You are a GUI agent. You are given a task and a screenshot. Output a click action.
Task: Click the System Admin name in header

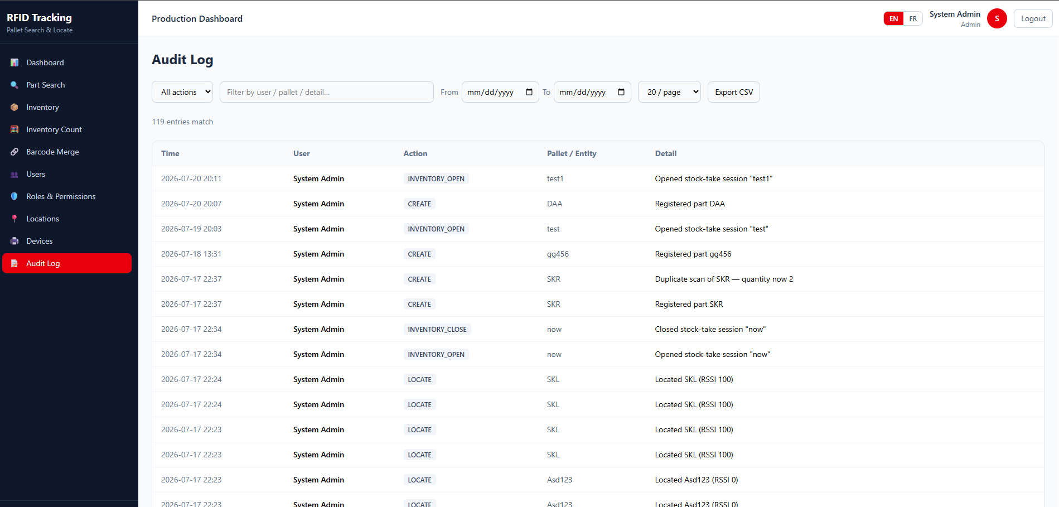(x=955, y=14)
